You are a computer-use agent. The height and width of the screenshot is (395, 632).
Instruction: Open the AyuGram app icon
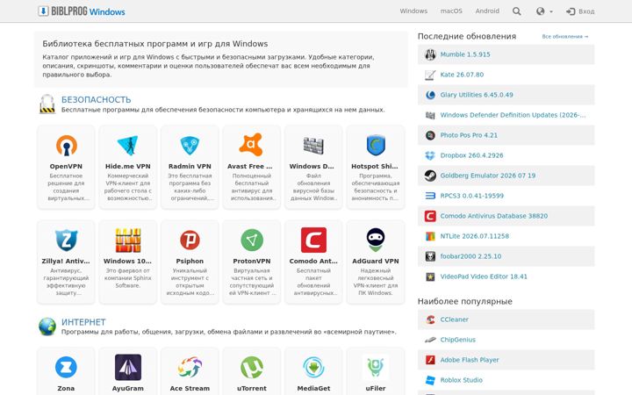pos(128,367)
